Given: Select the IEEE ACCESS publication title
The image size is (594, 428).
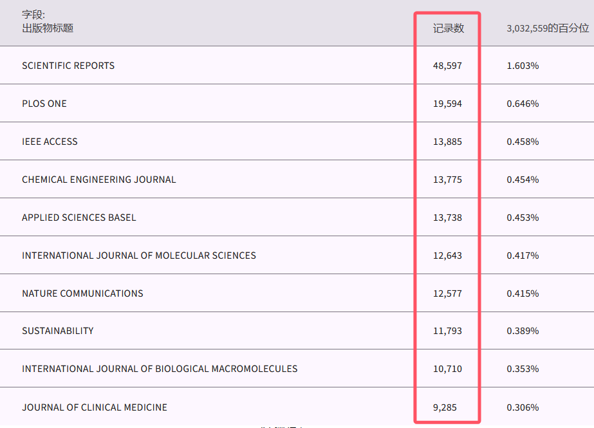Looking at the screenshot, I should 50,142.
